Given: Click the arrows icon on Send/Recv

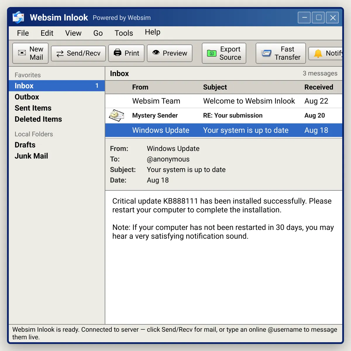Looking at the screenshot, I should [60, 54].
